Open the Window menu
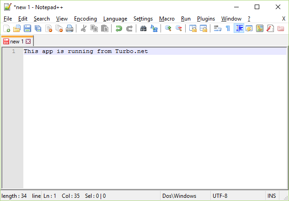Screen dimensions: 289x201 [231, 19]
